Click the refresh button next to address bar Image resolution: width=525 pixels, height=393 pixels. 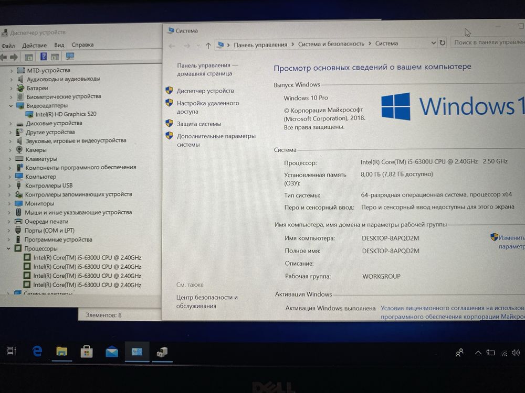click(x=442, y=43)
